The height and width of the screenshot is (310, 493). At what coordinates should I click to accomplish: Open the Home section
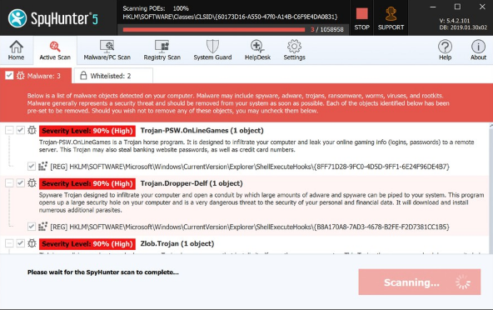(16, 50)
